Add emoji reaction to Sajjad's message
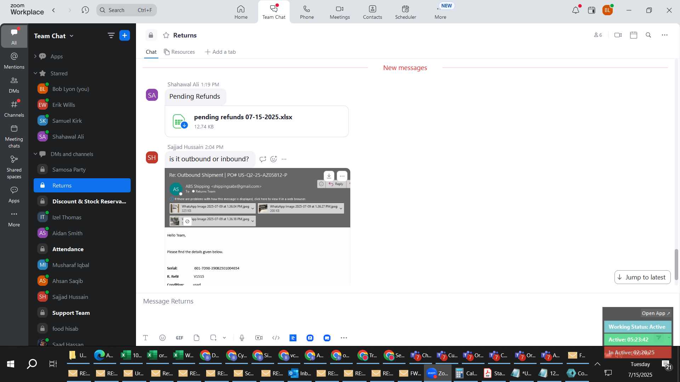This screenshot has width=680, height=382. click(273, 159)
